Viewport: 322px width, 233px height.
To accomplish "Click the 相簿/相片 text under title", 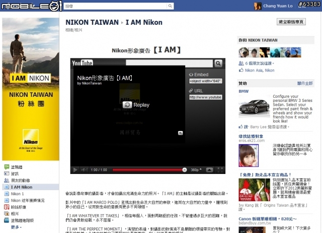I will (74, 30).
